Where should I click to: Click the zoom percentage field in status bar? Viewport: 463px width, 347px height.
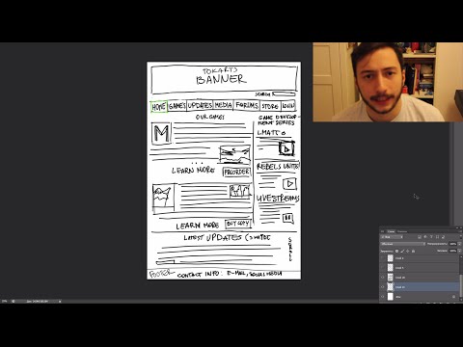point(4,301)
